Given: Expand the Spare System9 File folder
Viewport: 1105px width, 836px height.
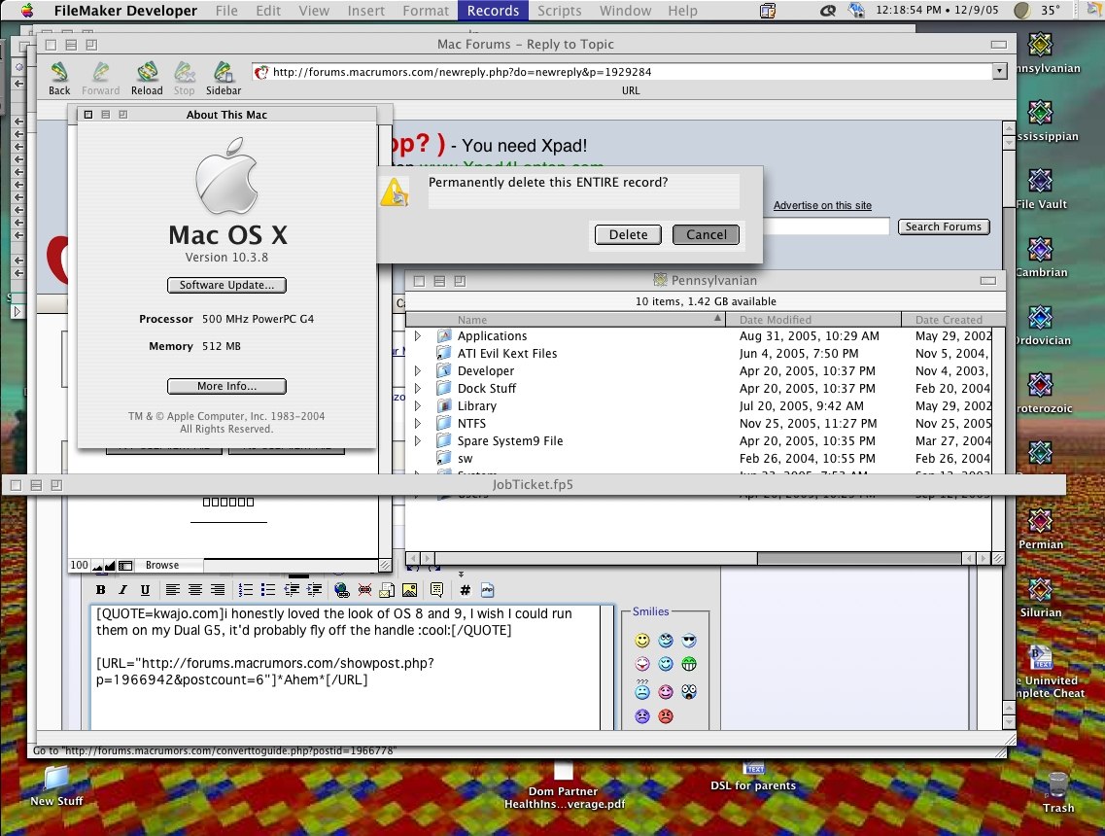Looking at the screenshot, I should 418,441.
